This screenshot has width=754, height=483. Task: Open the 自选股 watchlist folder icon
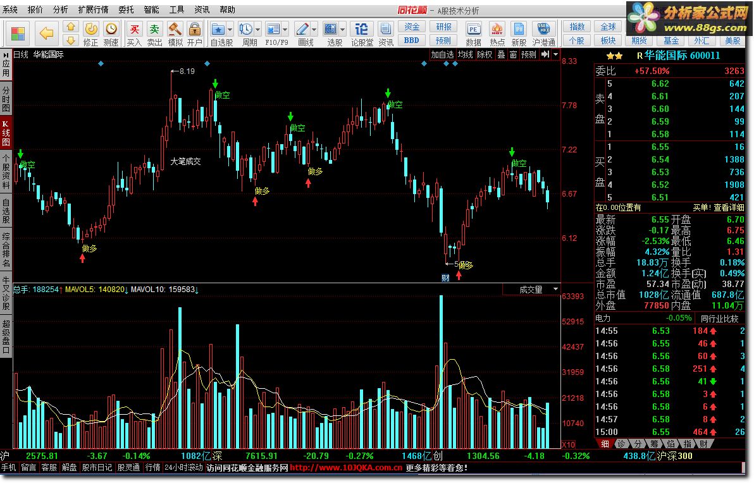[218, 29]
